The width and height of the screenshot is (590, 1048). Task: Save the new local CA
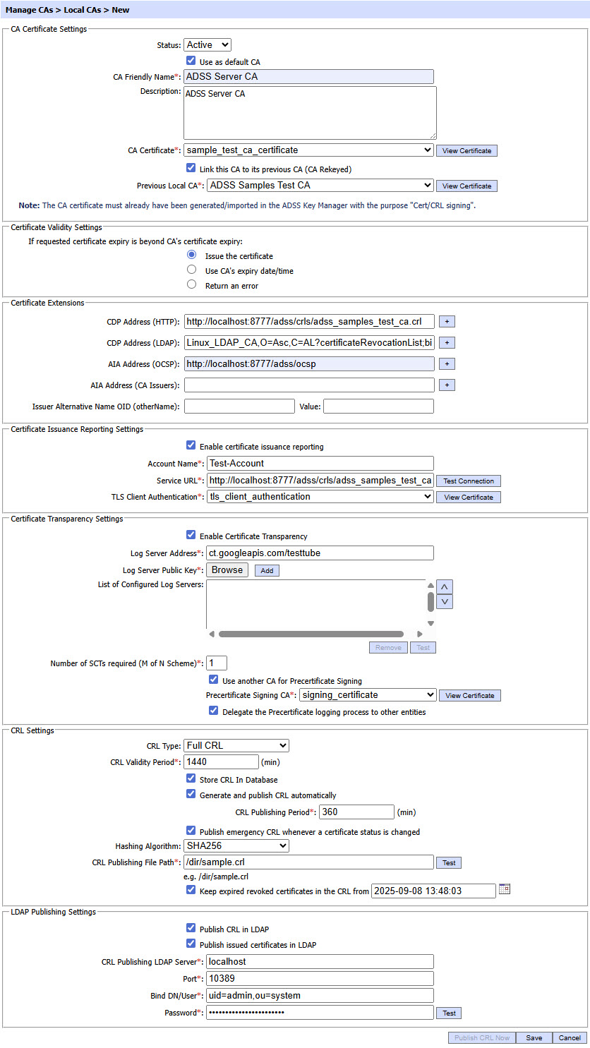click(x=534, y=1037)
